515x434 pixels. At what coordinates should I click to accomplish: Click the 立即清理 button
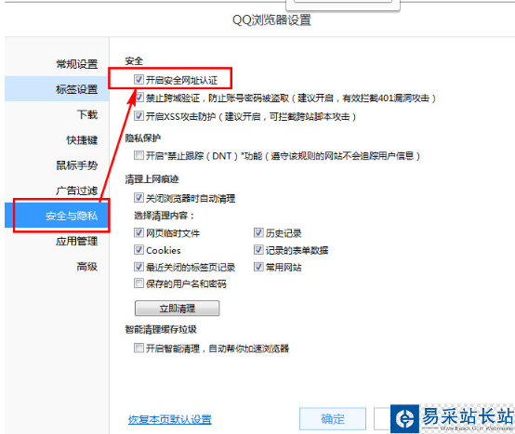[177, 309]
